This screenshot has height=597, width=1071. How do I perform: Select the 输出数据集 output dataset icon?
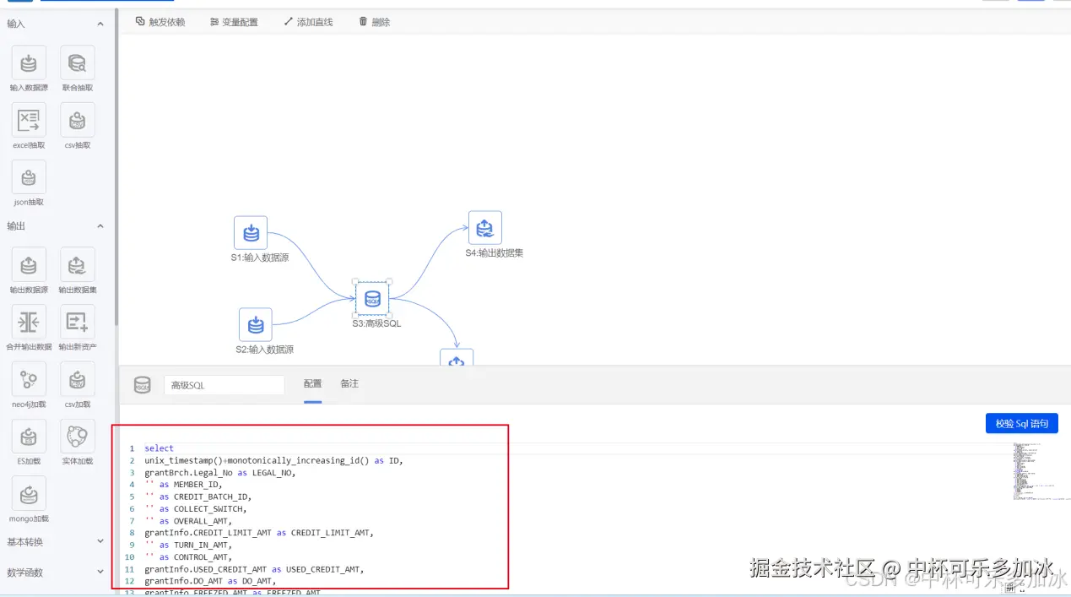point(77,264)
